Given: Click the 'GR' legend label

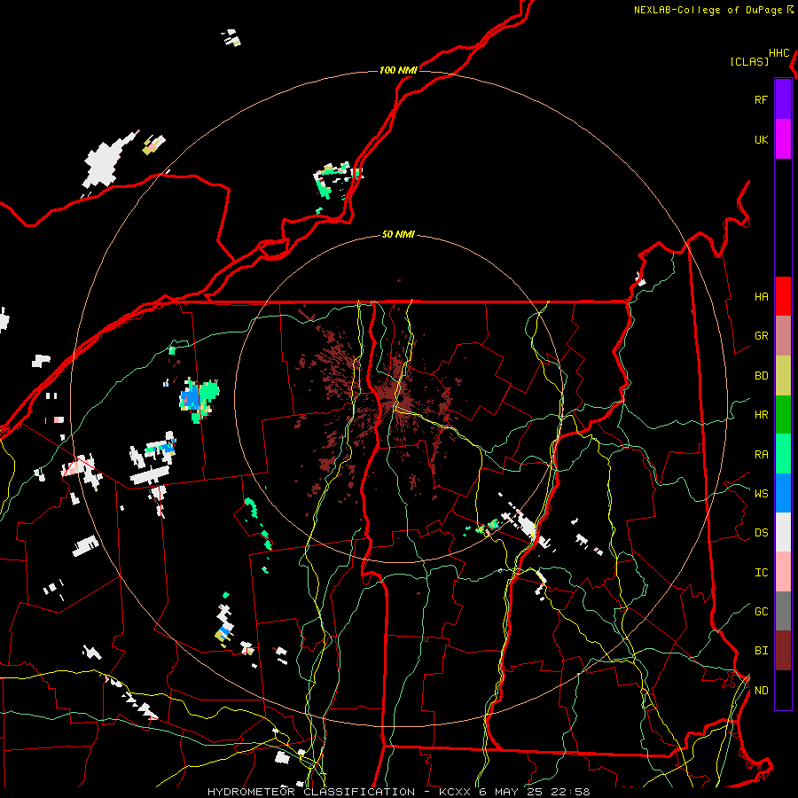Looking at the screenshot, I should click(x=761, y=336).
